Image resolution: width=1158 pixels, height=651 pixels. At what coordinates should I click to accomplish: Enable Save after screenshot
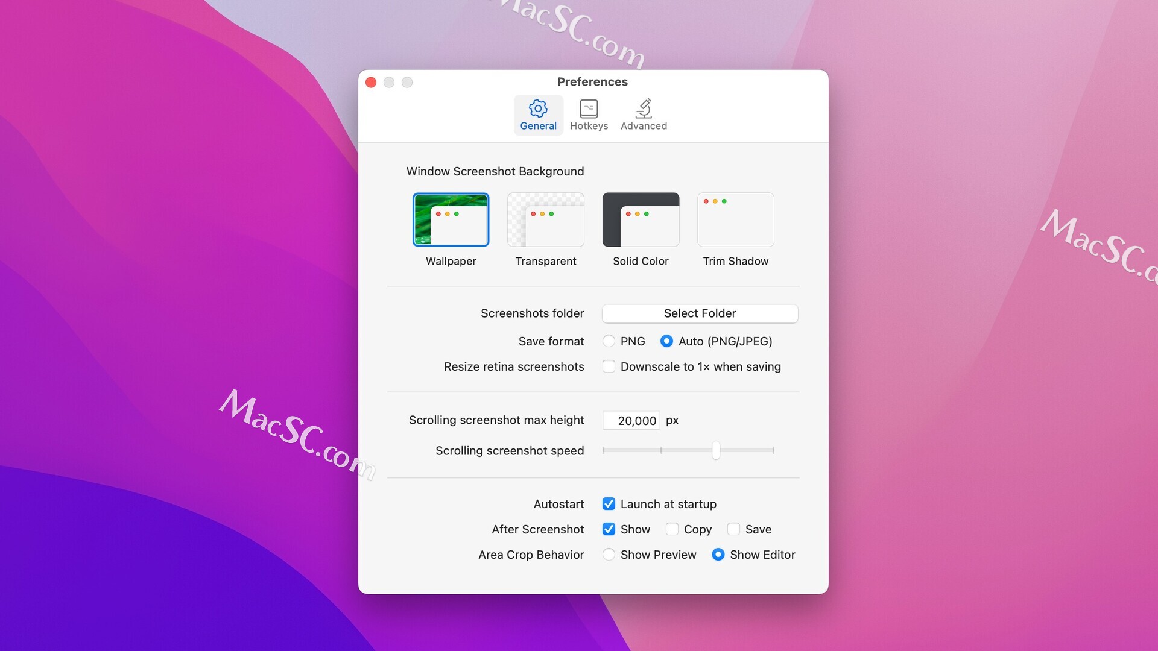(733, 529)
